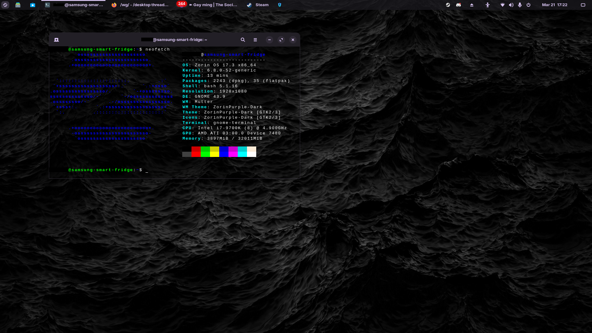
Task: Open the Files manager from the panel
Action: coord(18,5)
